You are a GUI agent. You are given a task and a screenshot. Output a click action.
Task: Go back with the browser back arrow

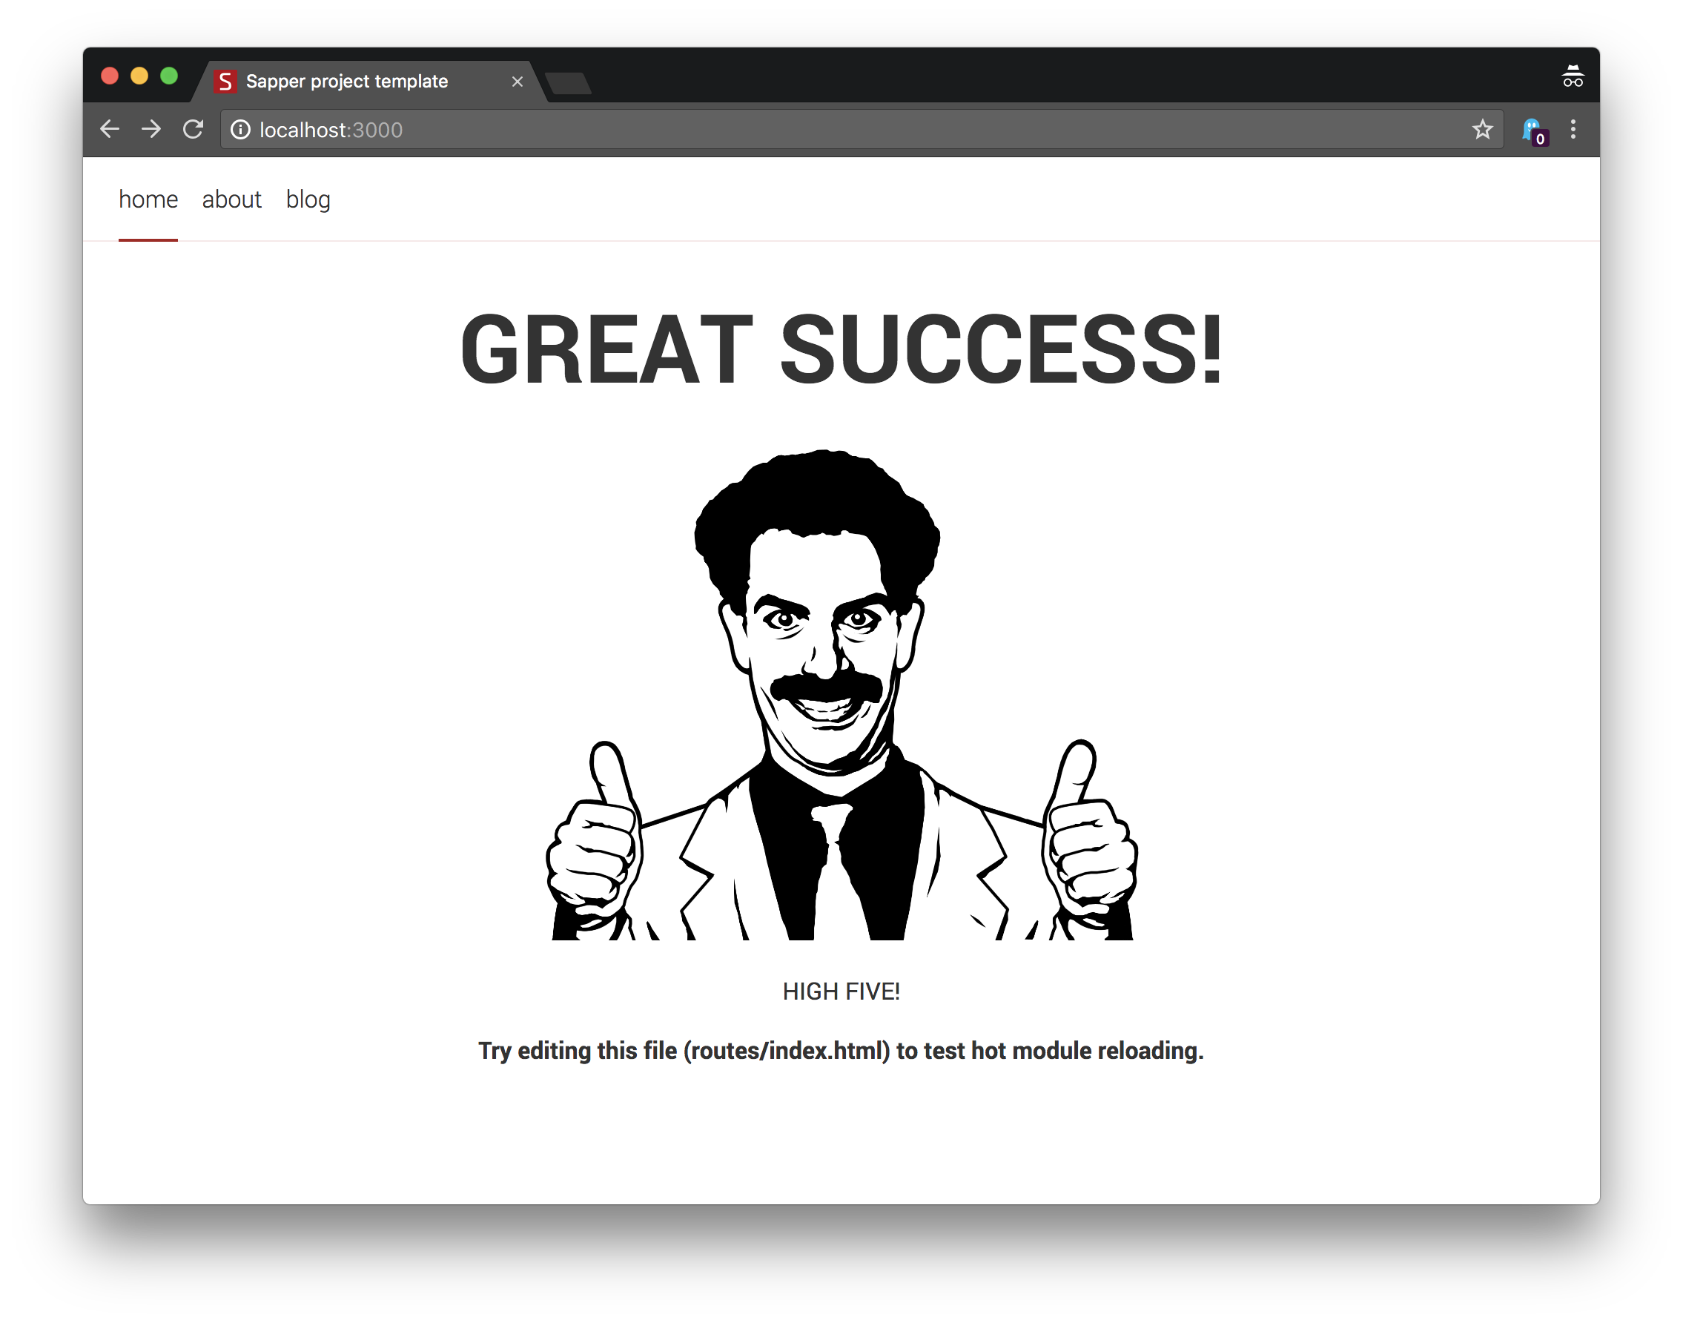(x=110, y=129)
